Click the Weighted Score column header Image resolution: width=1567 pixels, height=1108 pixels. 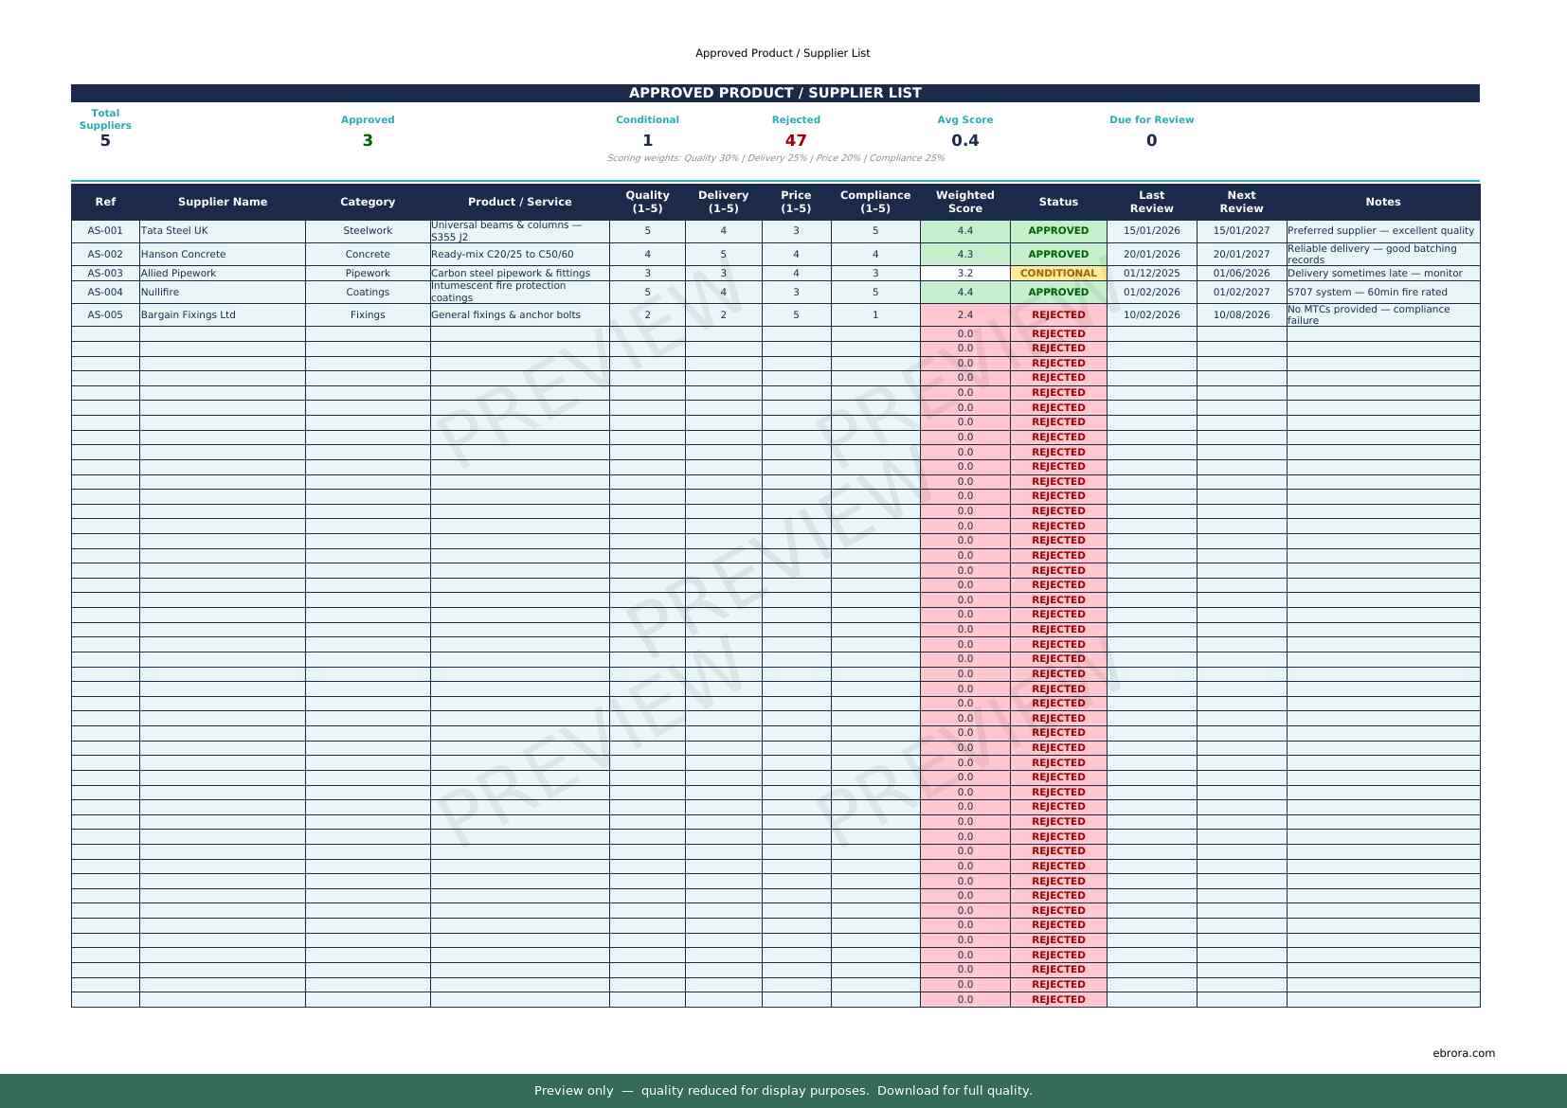point(964,202)
